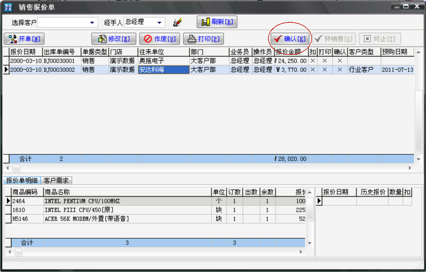
Task: Click the 往来单位 column header
Action: (164, 52)
